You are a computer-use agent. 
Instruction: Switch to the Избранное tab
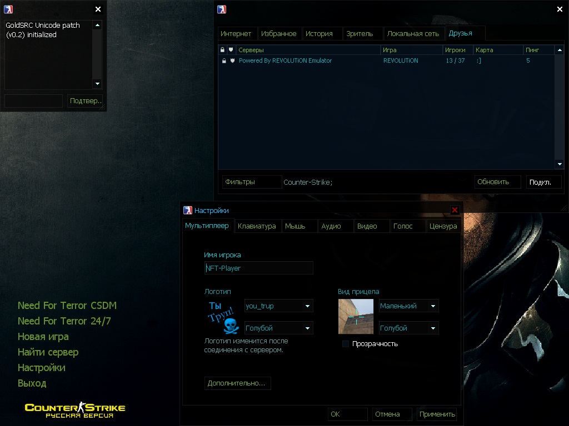[x=279, y=34]
